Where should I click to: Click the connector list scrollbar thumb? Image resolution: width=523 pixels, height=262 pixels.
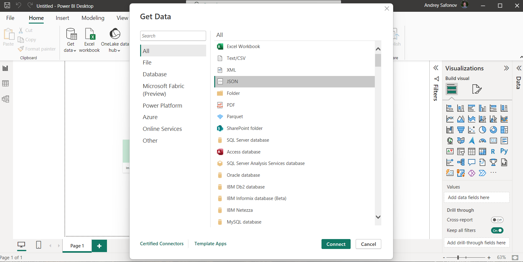378,60
